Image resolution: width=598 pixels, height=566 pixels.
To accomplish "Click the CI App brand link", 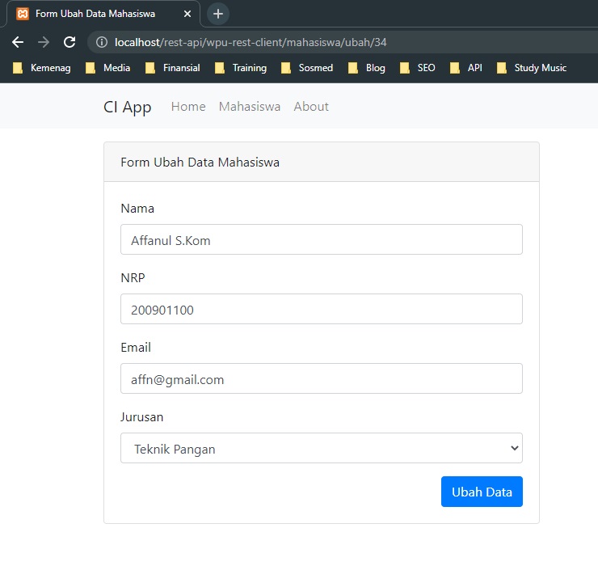I will (128, 107).
